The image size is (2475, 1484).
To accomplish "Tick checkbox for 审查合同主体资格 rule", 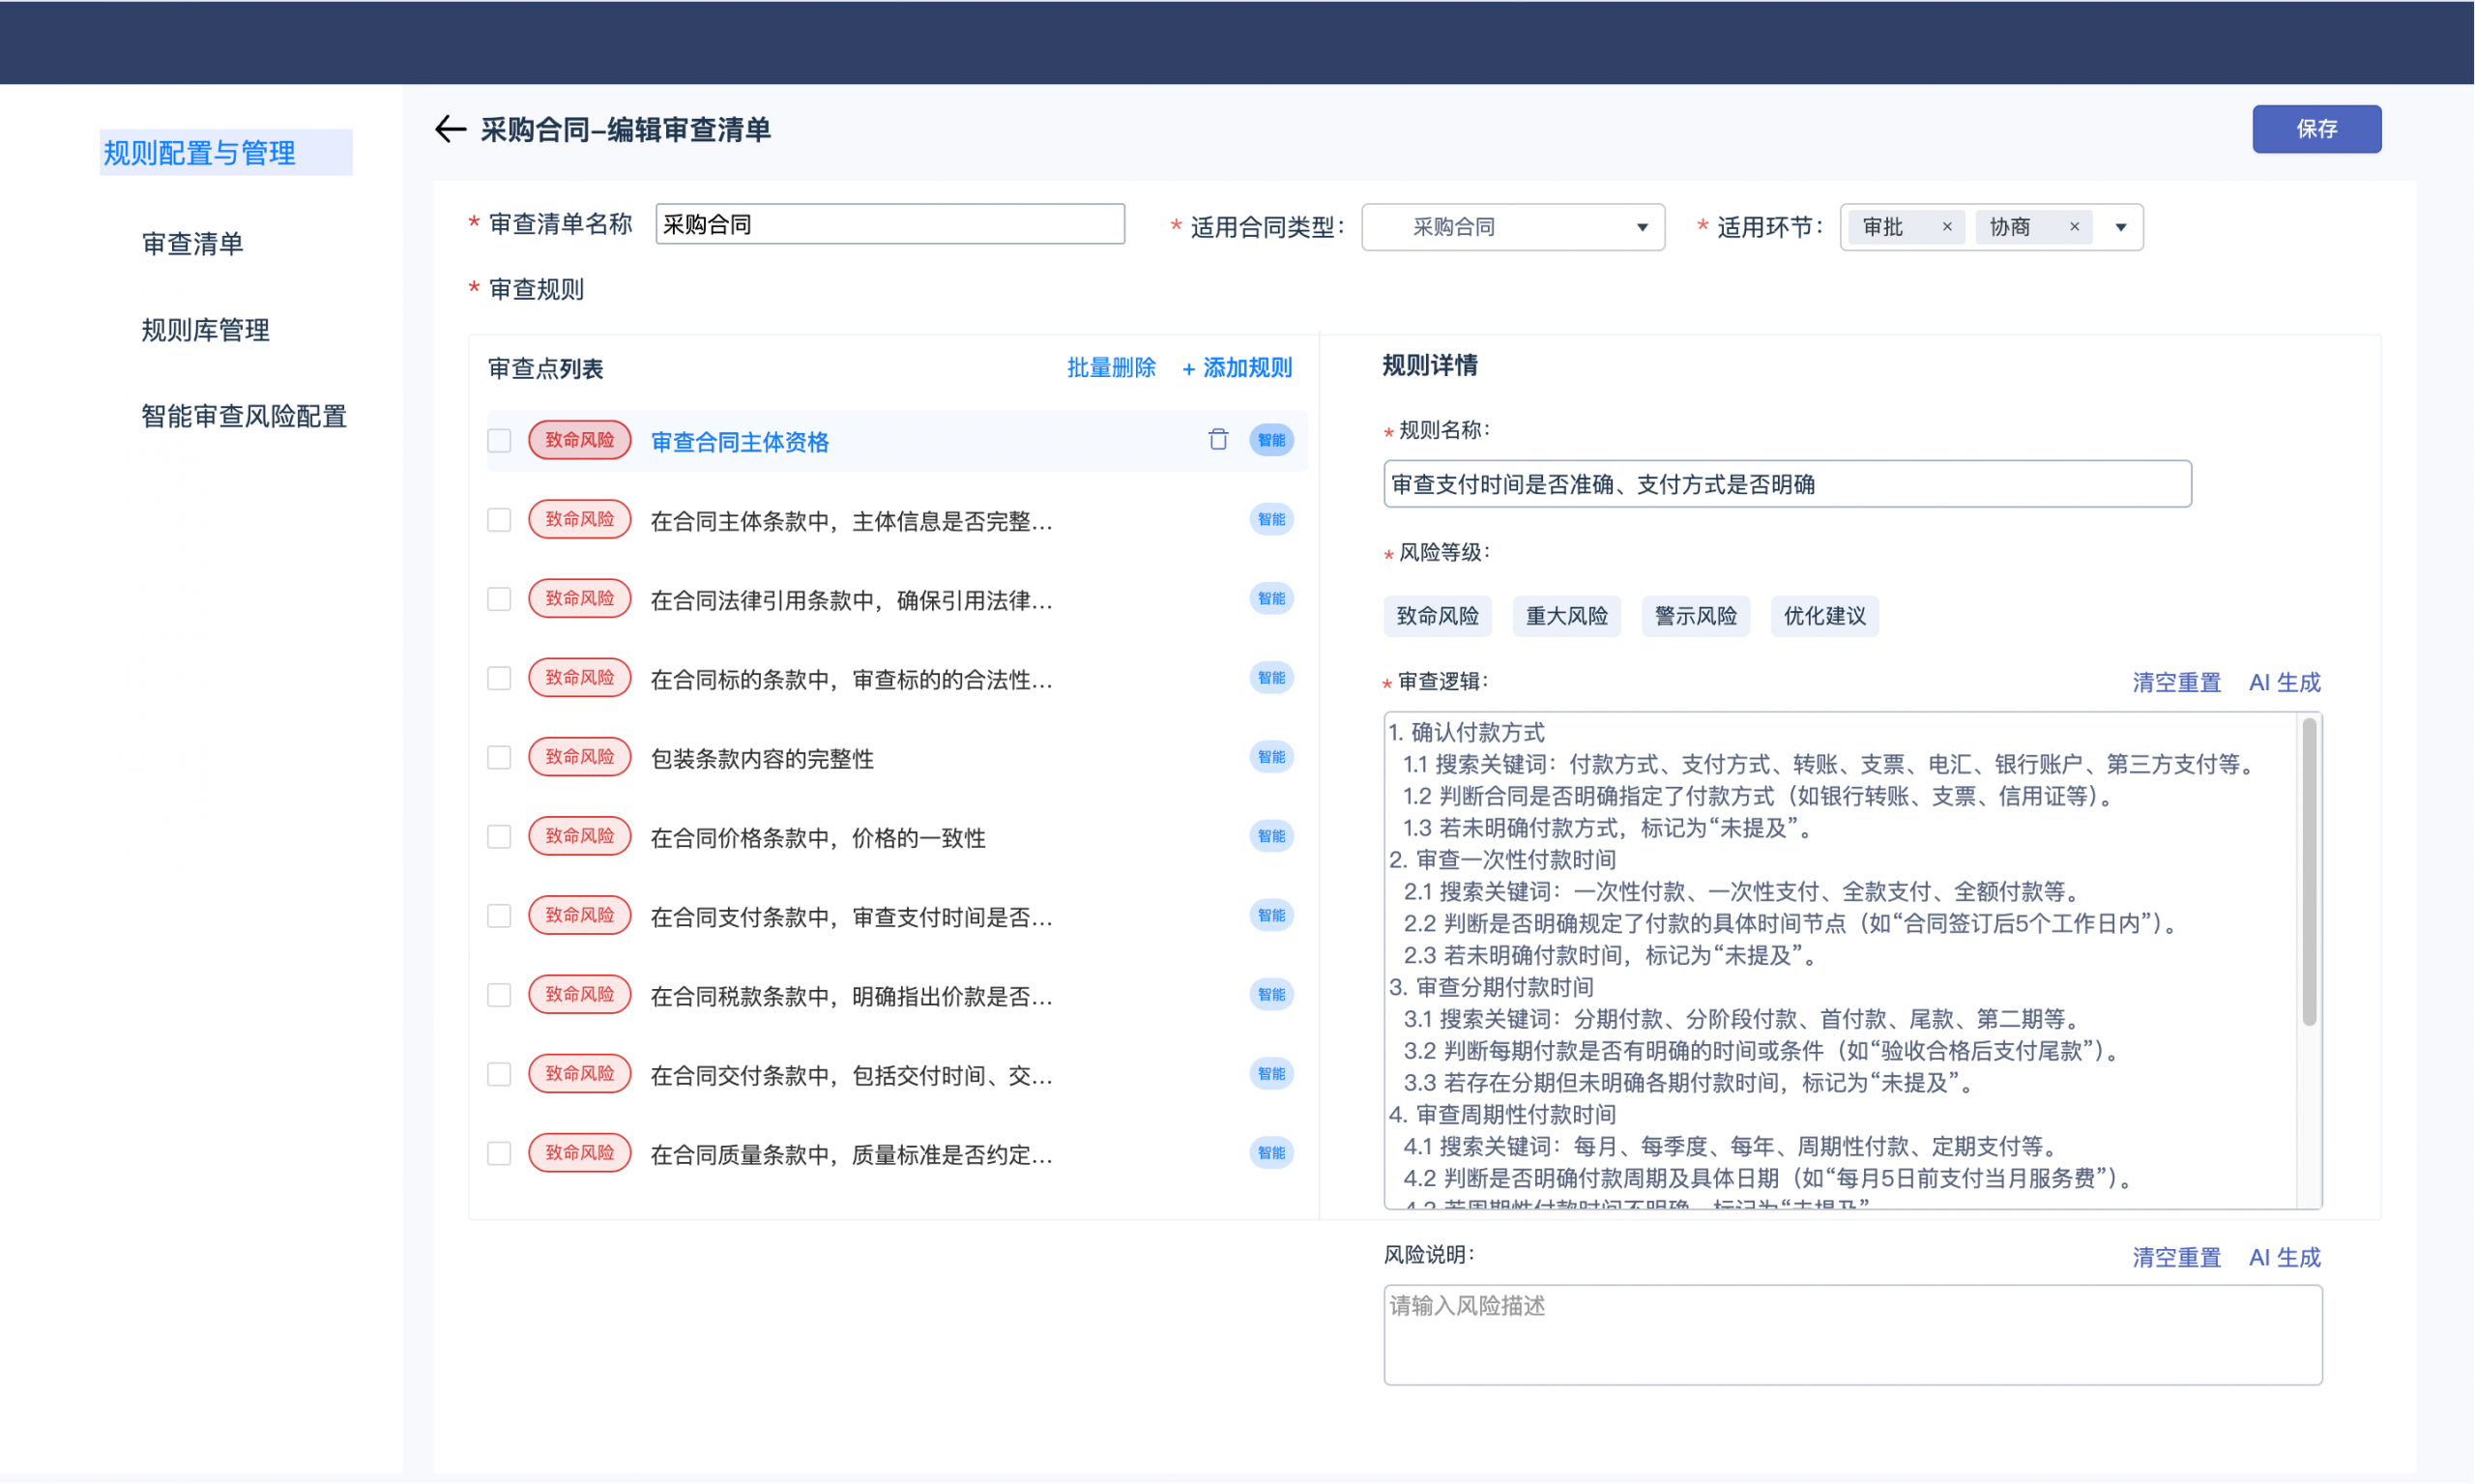I will pyautogui.click(x=499, y=441).
